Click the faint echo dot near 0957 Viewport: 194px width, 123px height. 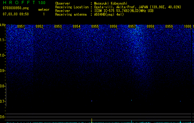coord(131,100)
